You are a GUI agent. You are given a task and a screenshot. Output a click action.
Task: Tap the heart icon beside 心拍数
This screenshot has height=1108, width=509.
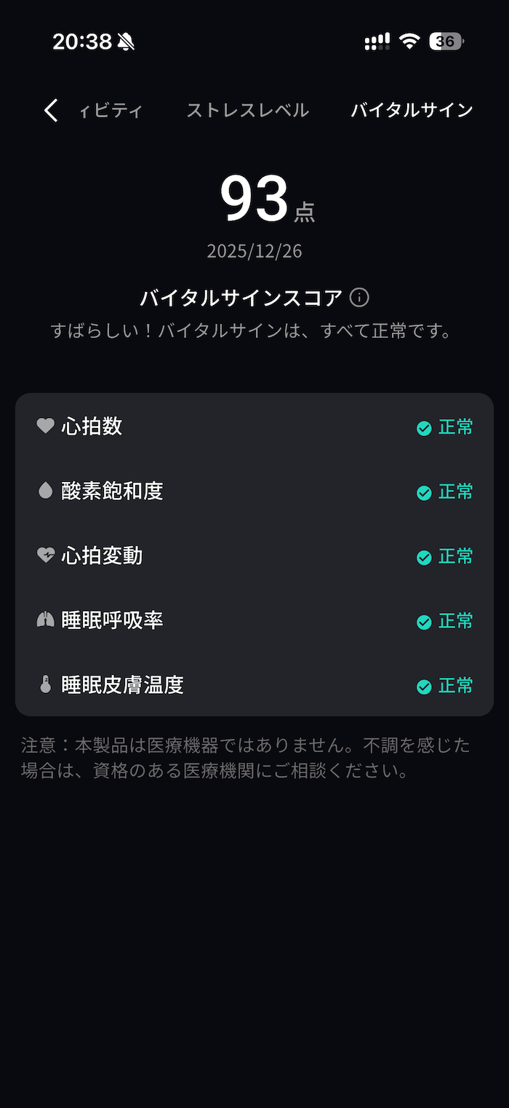tap(46, 426)
